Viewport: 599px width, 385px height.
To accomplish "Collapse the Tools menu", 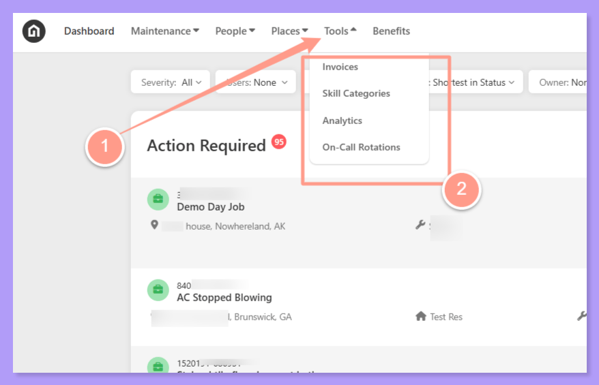I will pos(340,31).
